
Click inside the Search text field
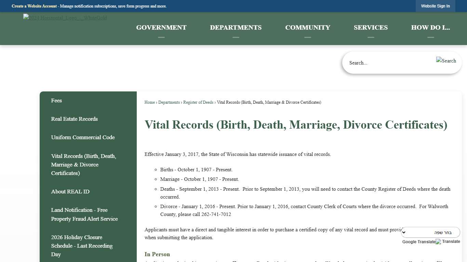[376, 62]
